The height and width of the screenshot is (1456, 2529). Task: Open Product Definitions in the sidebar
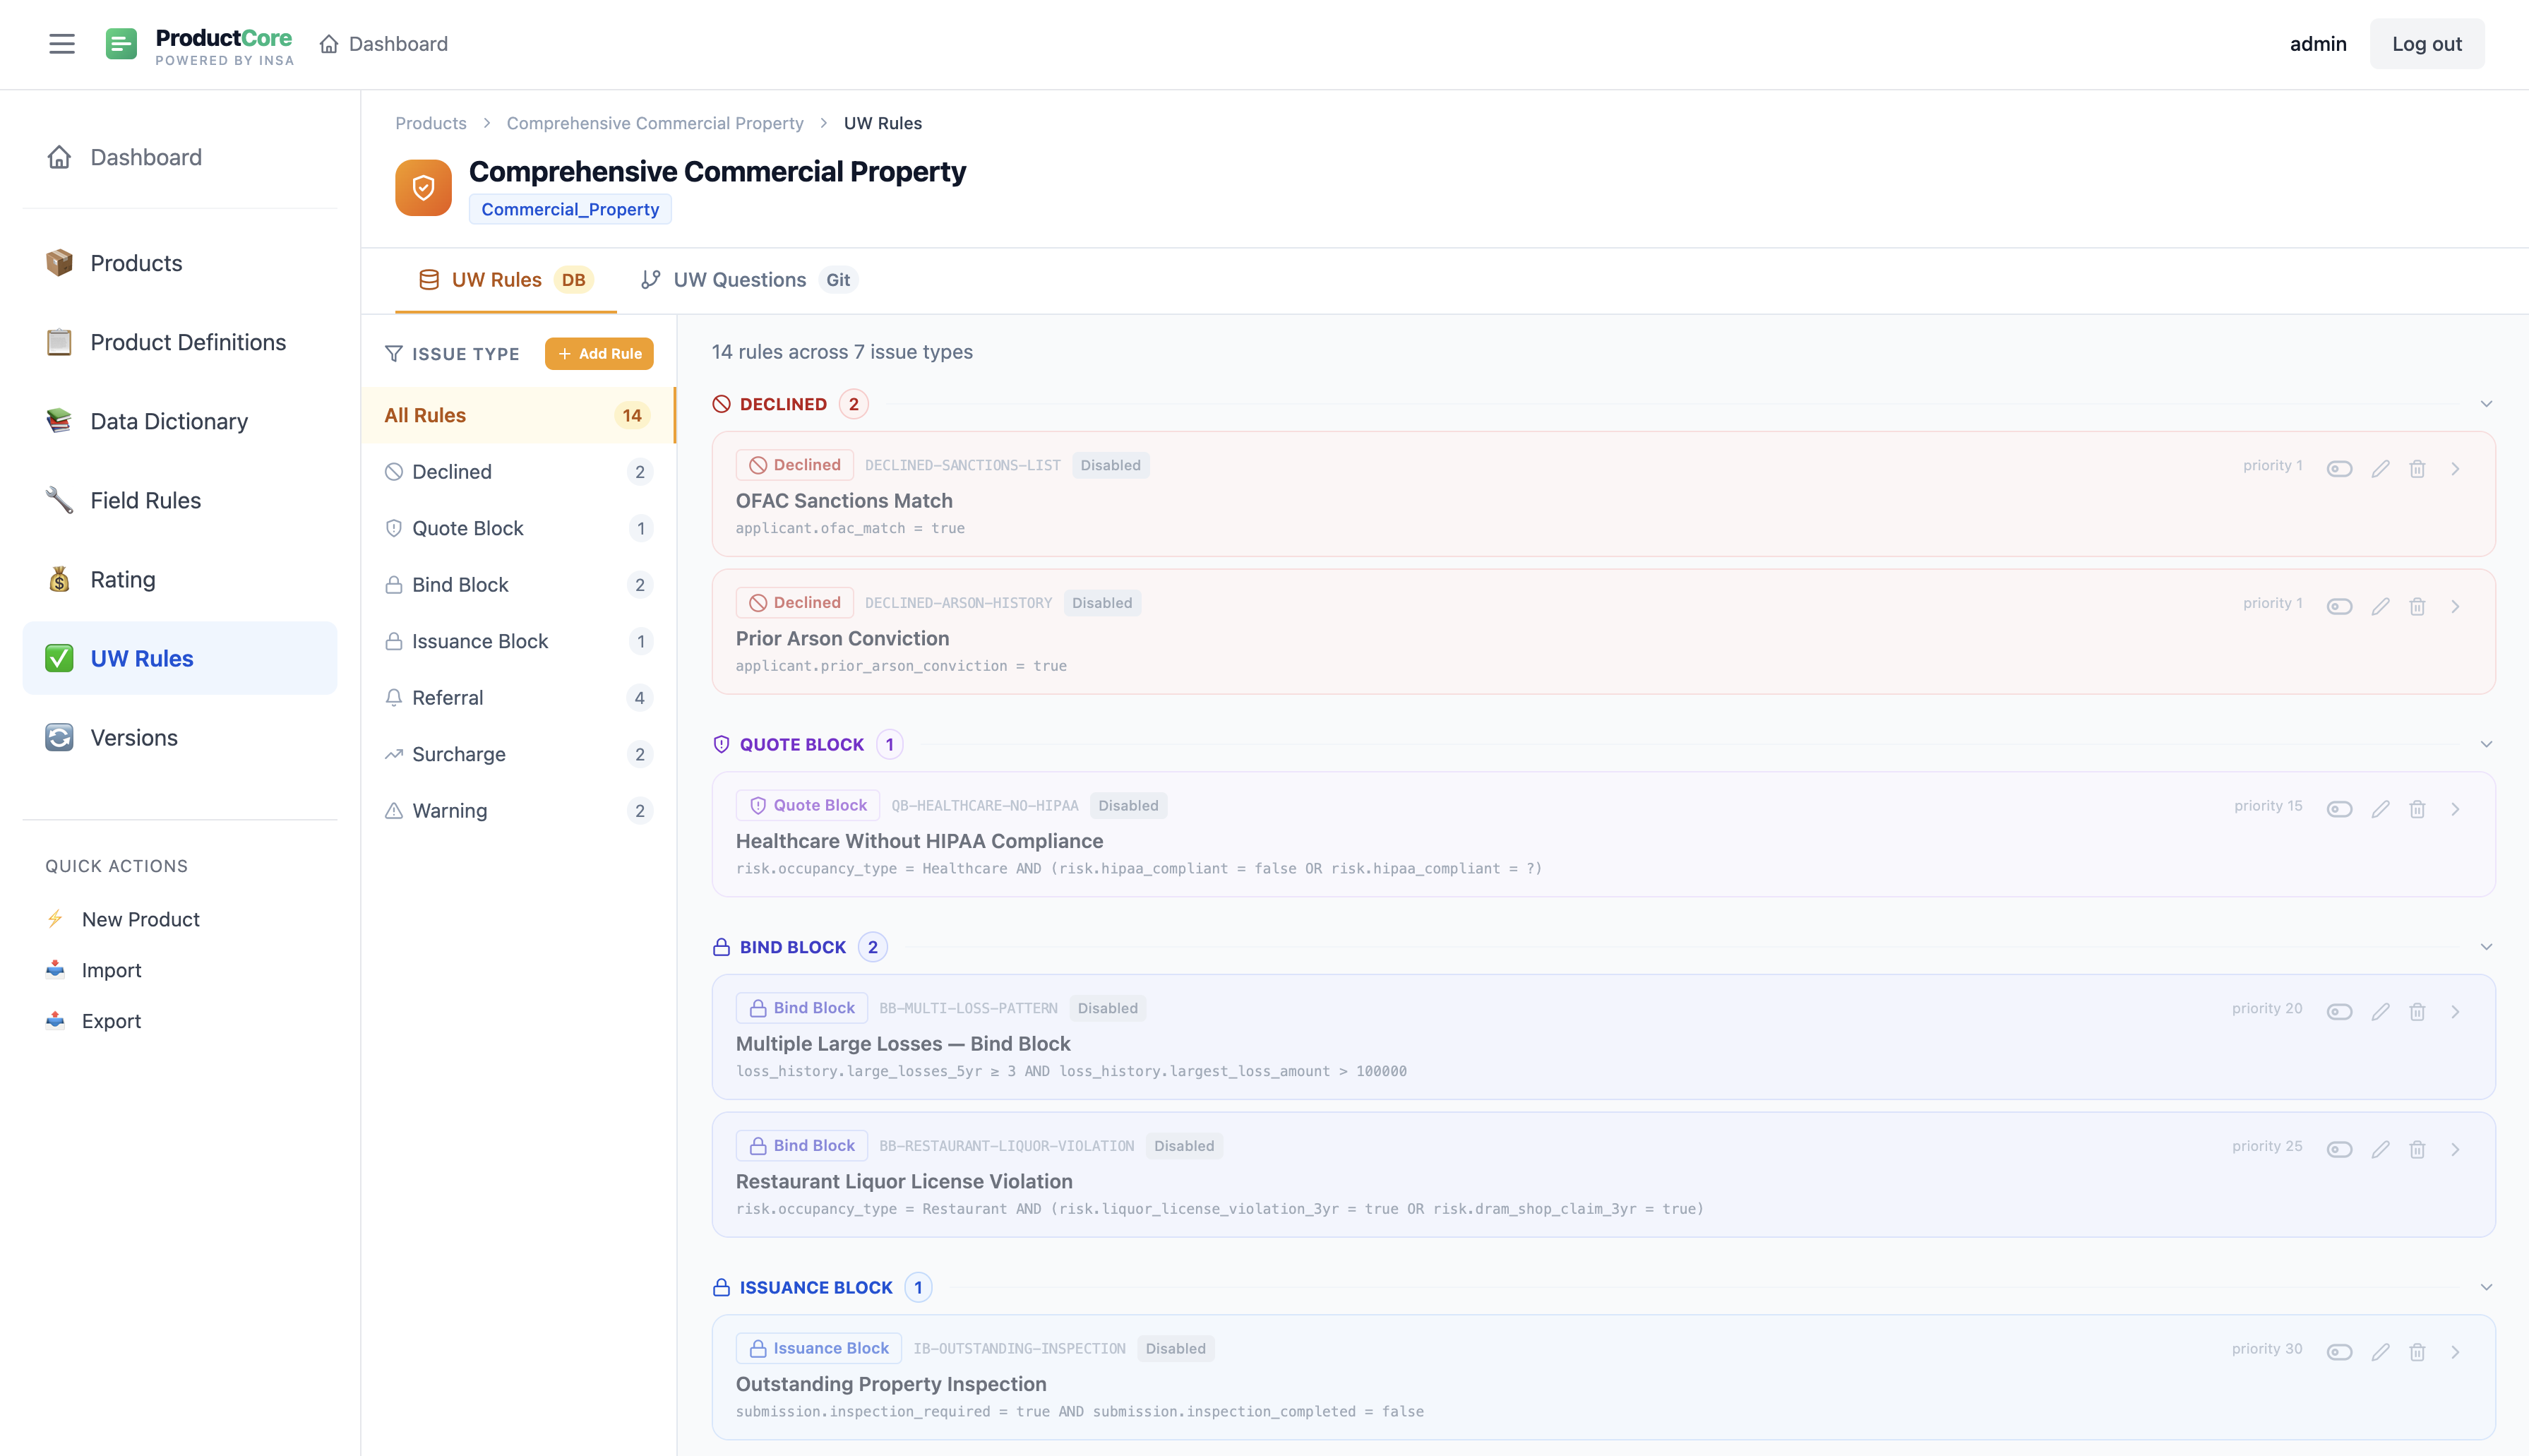[x=180, y=342]
